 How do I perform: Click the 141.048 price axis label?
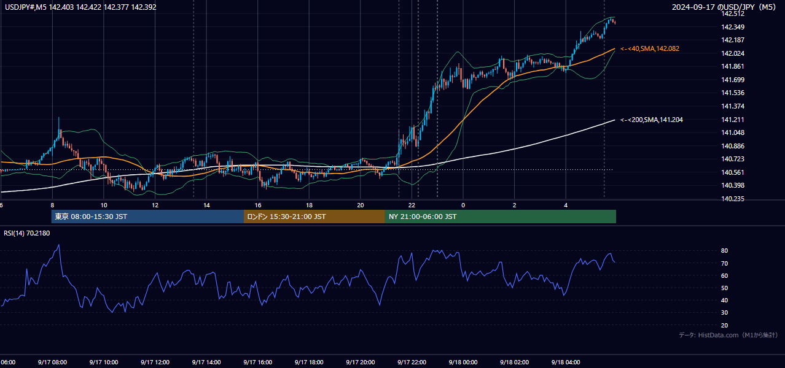(733, 132)
